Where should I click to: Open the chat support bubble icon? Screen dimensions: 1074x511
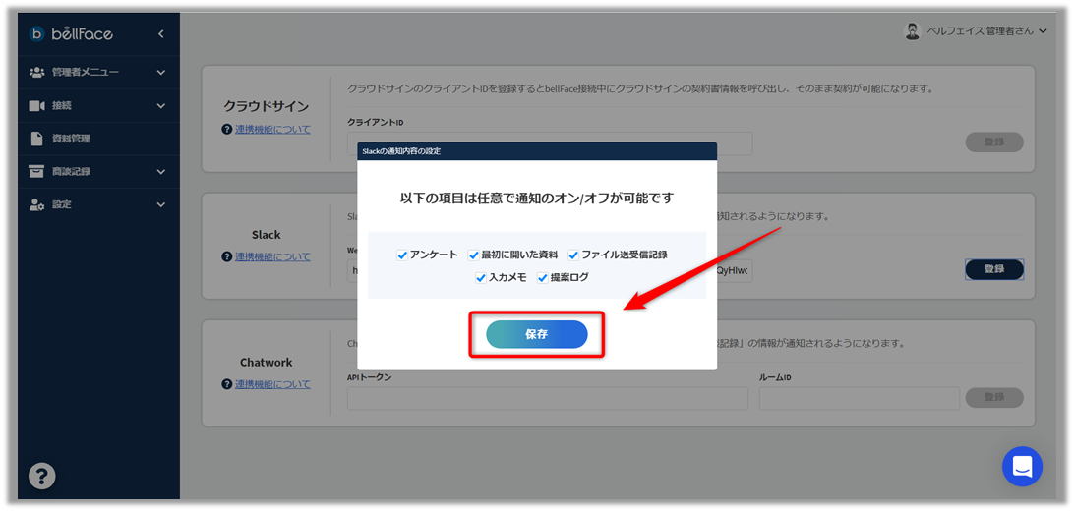pyautogui.click(x=1022, y=467)
